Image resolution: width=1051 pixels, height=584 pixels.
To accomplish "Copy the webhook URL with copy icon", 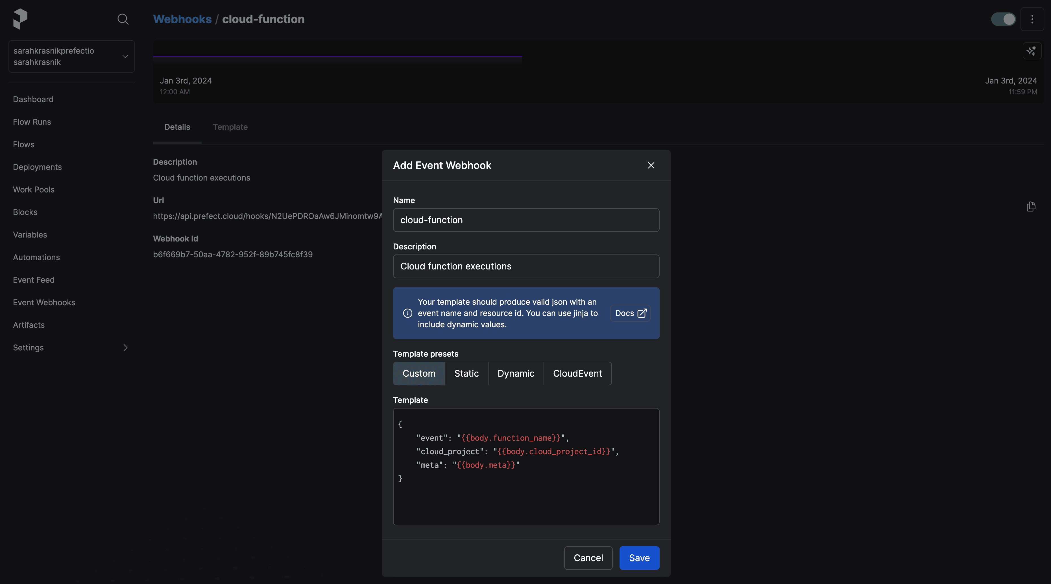I will 1031,207.
